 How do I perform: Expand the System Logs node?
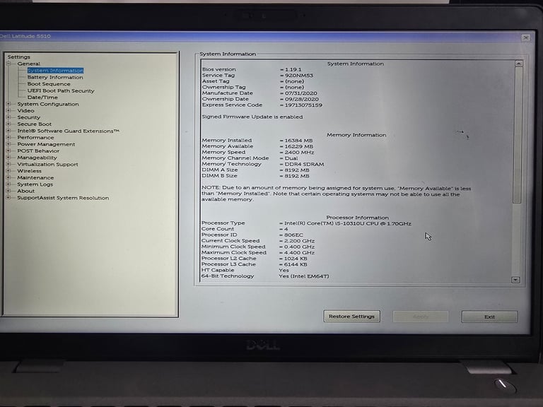click(8, 184)
